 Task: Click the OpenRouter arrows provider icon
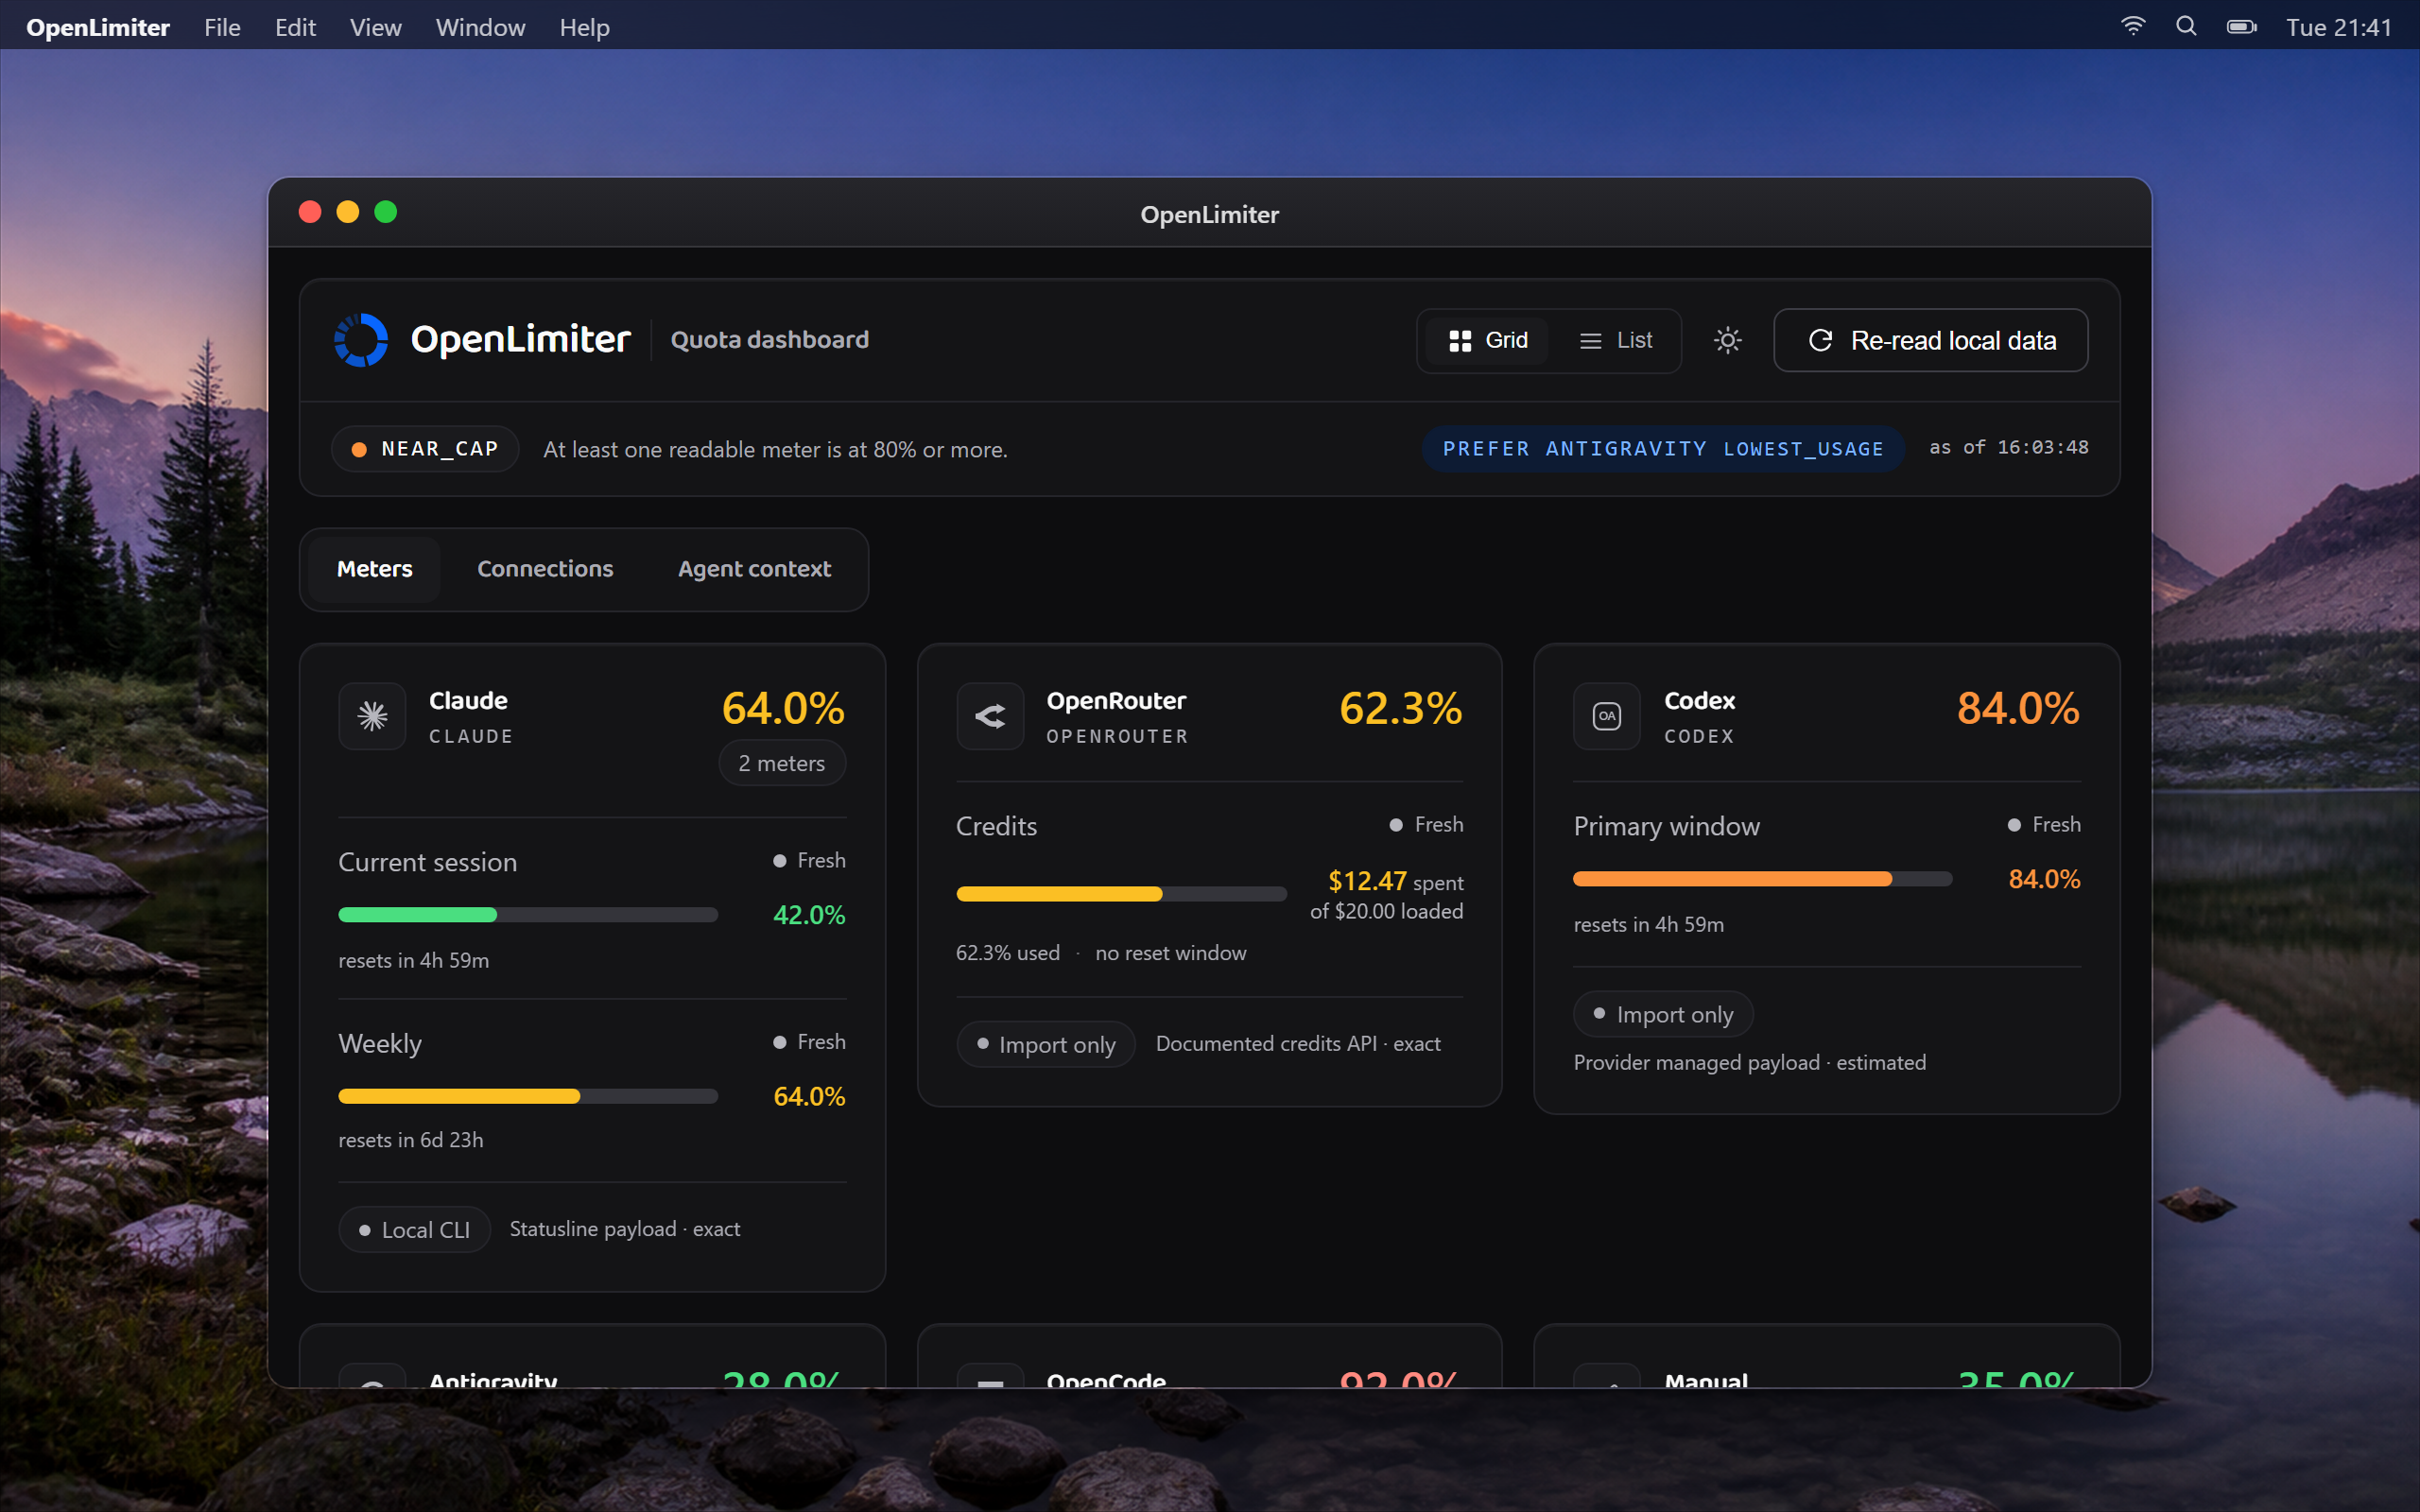(x=990, y=716)
